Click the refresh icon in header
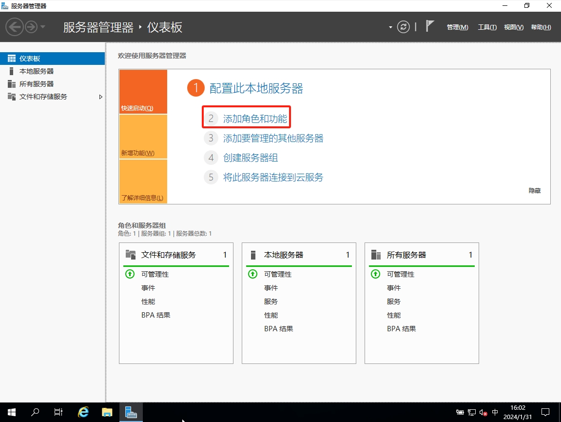561x422 pixels. coord(403,27)
